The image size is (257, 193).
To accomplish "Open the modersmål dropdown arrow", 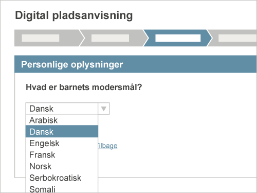I will click(x=104, y=109).
